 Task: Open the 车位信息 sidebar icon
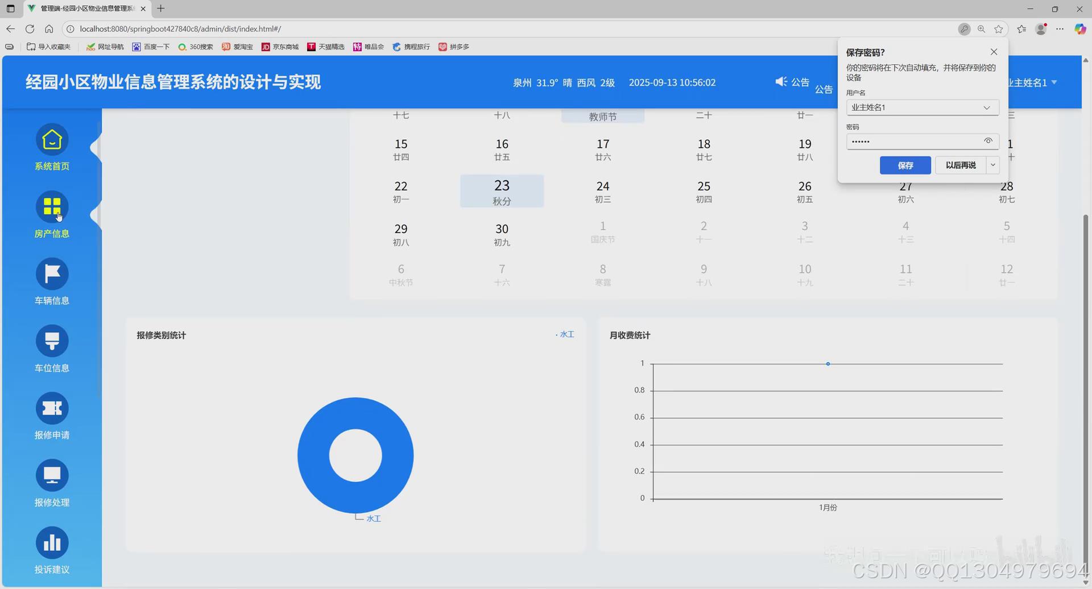click(x=52, y=341)
